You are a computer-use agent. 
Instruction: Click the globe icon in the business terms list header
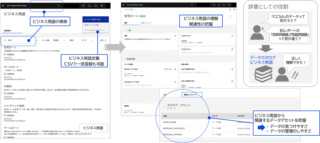point(102,6)
